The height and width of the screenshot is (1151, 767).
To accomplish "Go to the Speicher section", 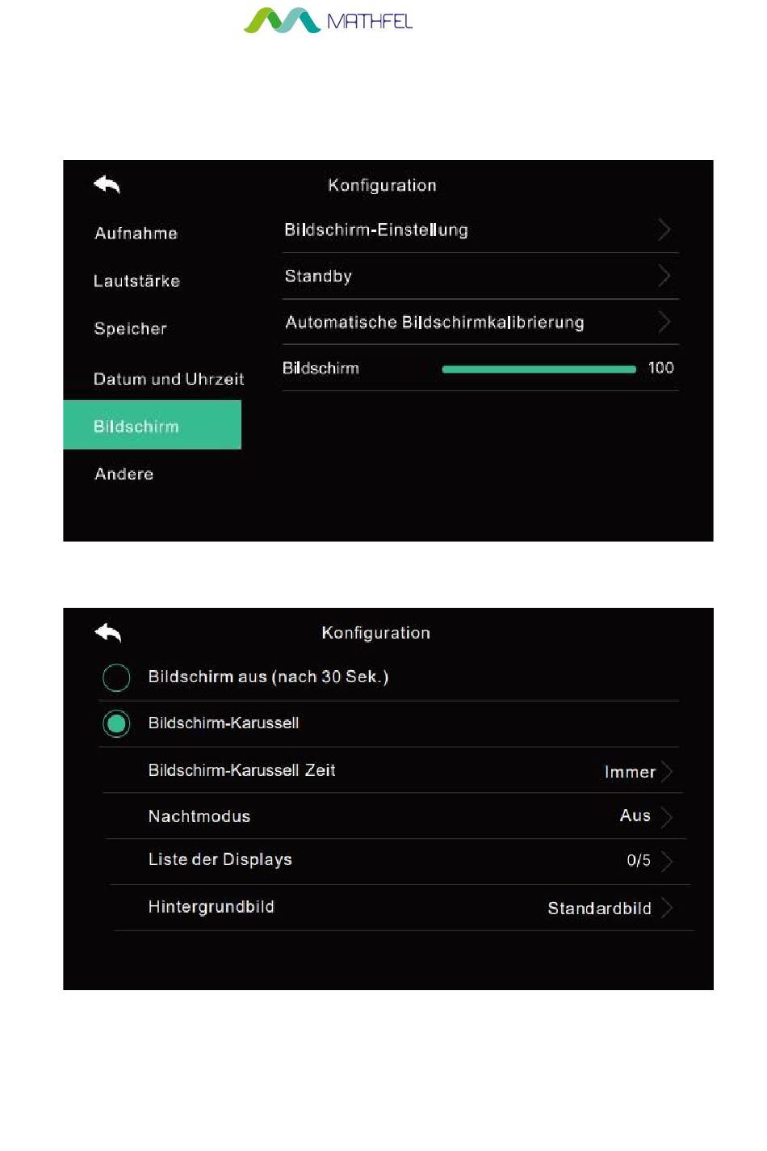I will pos(130,329).
